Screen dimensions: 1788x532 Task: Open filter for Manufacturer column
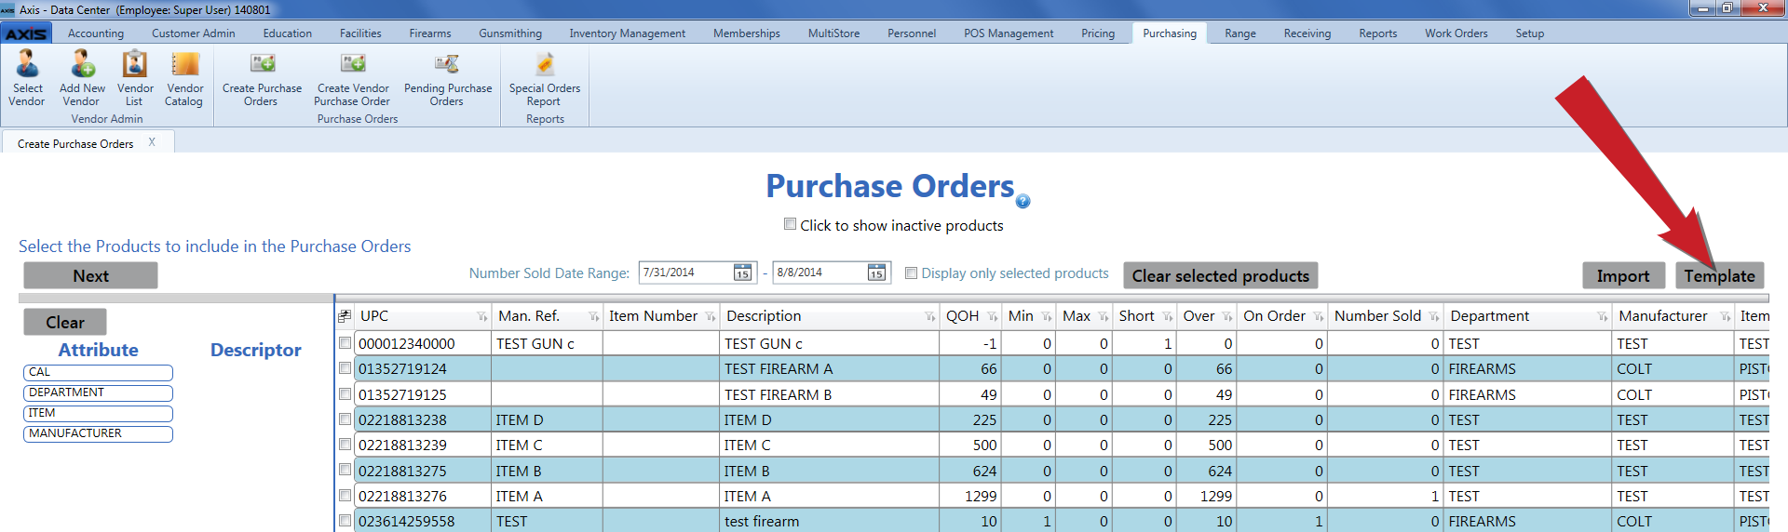[x=1725, y=317]
